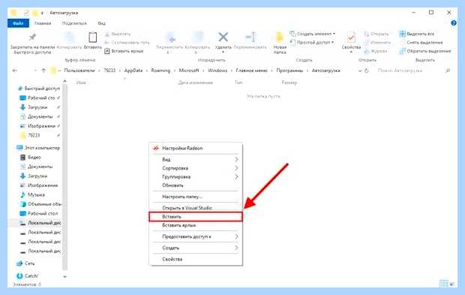Choose Свойства in the context menu
465x295 pixels.
pyautogui.click(x=196, y=260)
